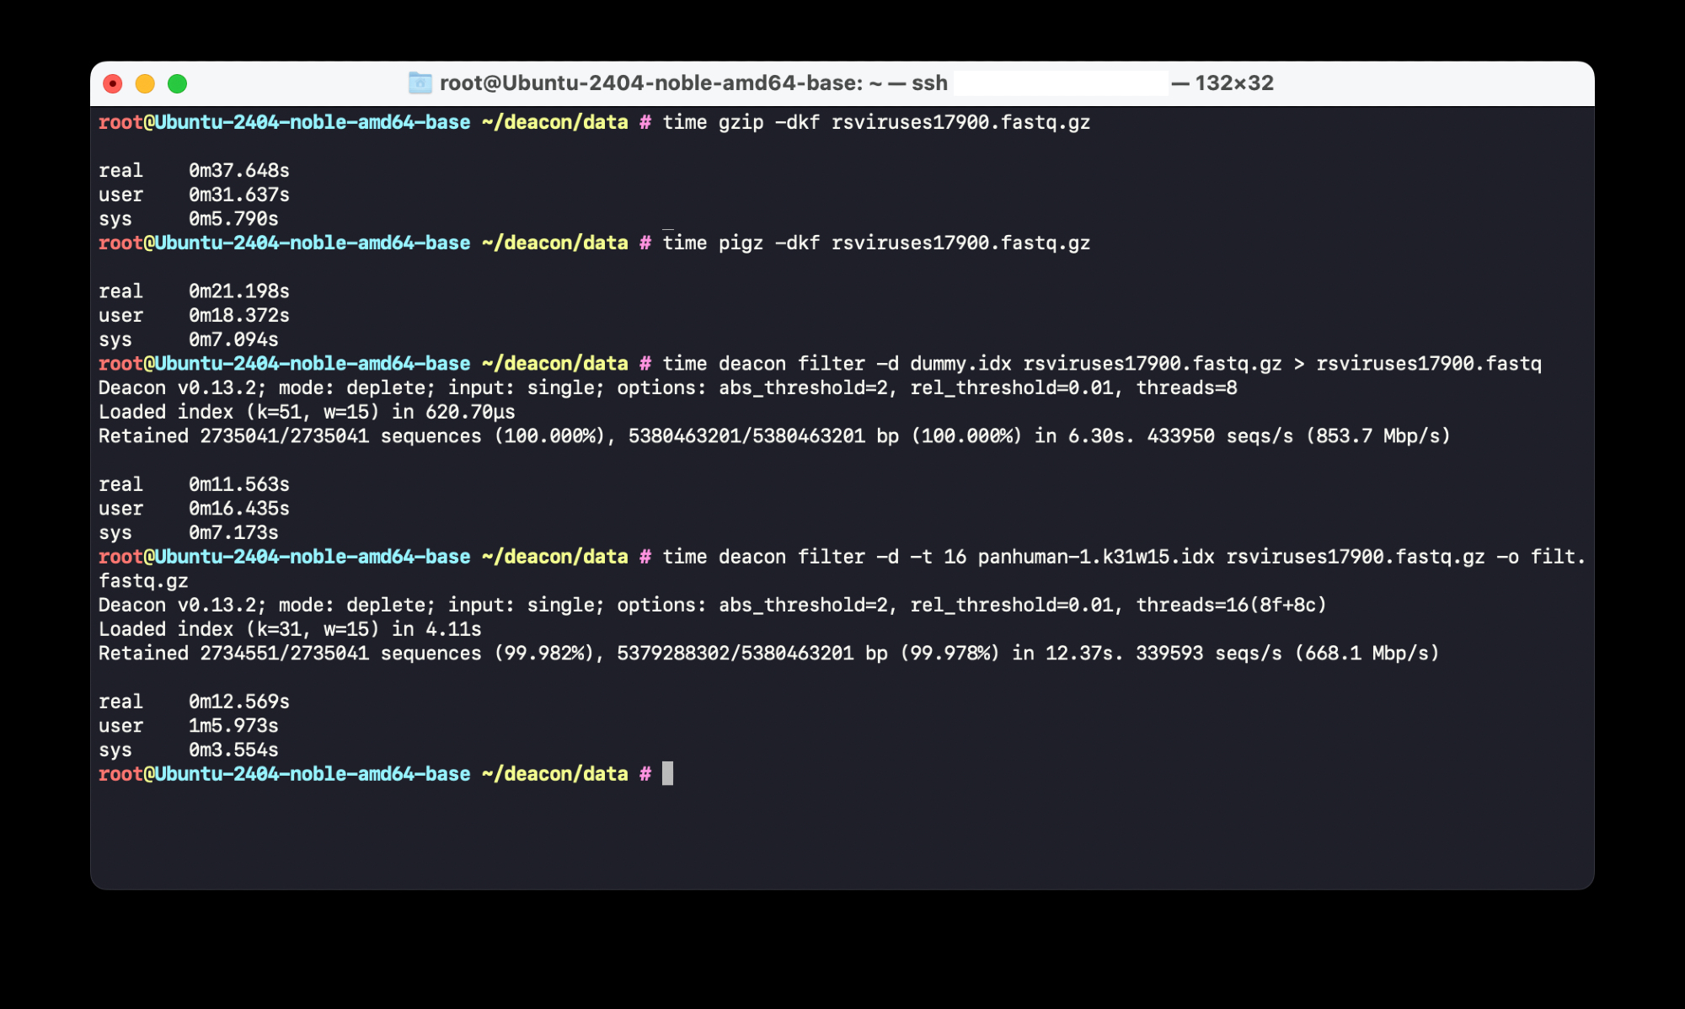Click the green fullscreen window button
The height and width of the screenshot is (1009, 1685).
point(177,83)
